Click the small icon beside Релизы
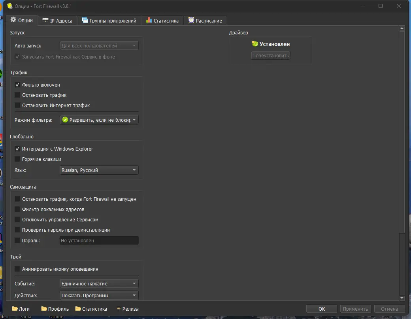Viewport: 411px width, 319px height. 119,309
